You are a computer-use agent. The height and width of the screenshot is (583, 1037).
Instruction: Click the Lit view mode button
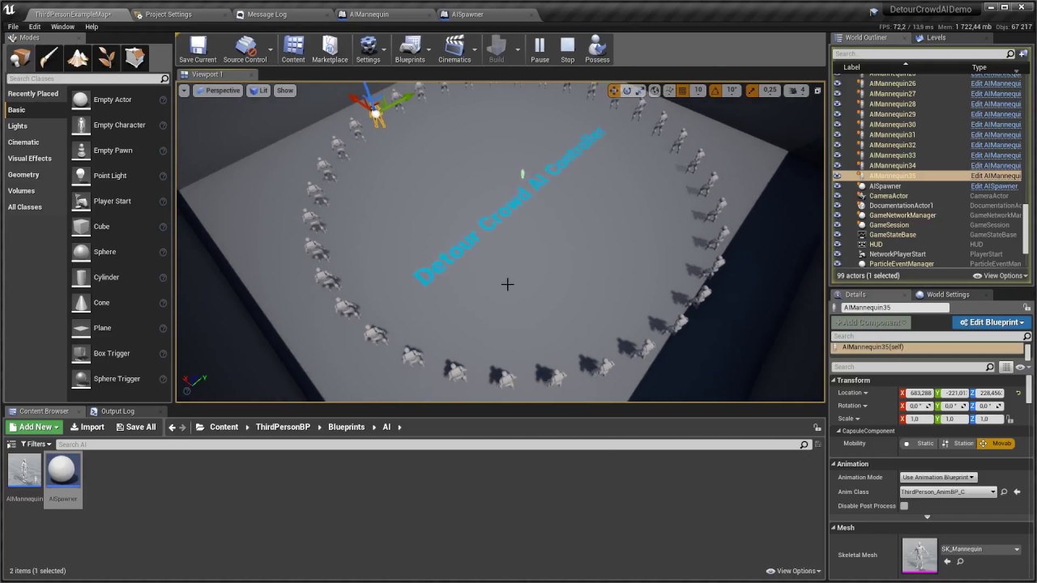click(x=259, y=91)
